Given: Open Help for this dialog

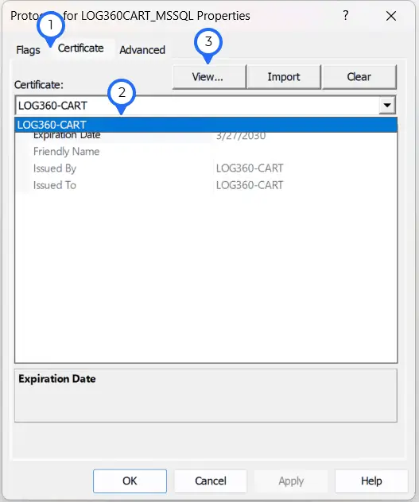Looking at the screenshot, I should (371, 481).
